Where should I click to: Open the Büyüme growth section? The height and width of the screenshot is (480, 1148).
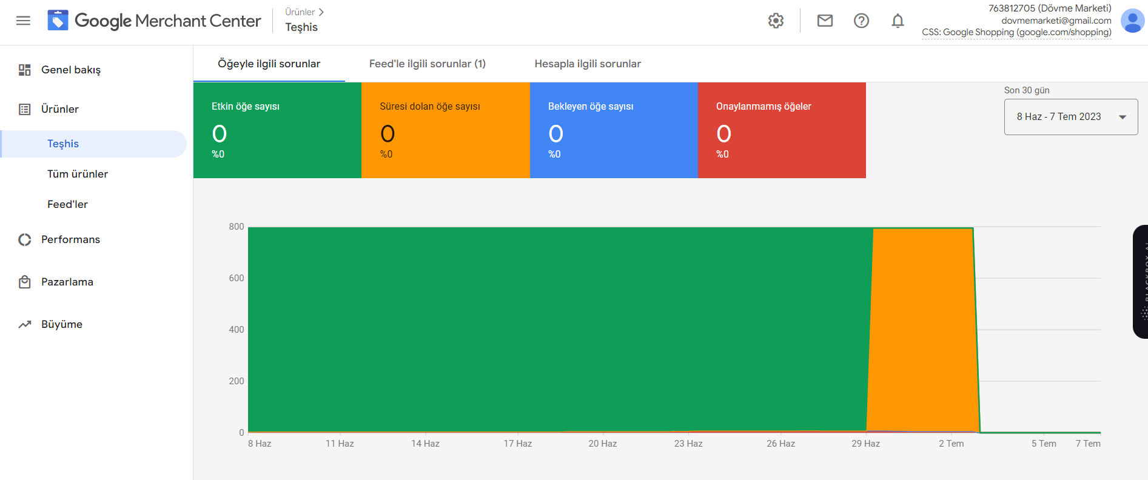(62, 324)
